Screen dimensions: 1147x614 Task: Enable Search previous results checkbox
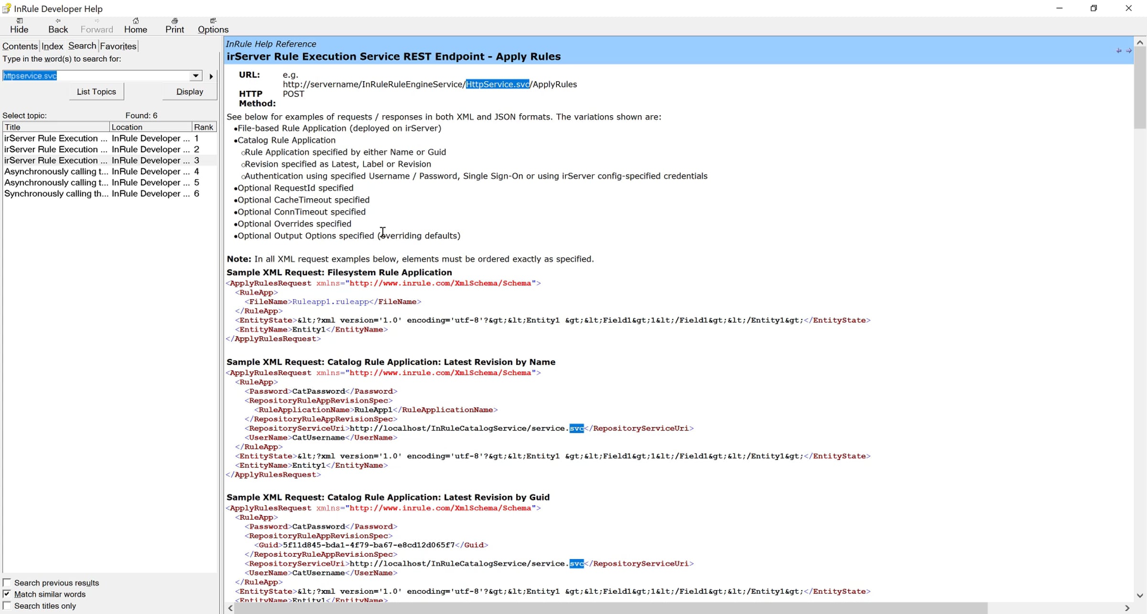tap(7, 582)
